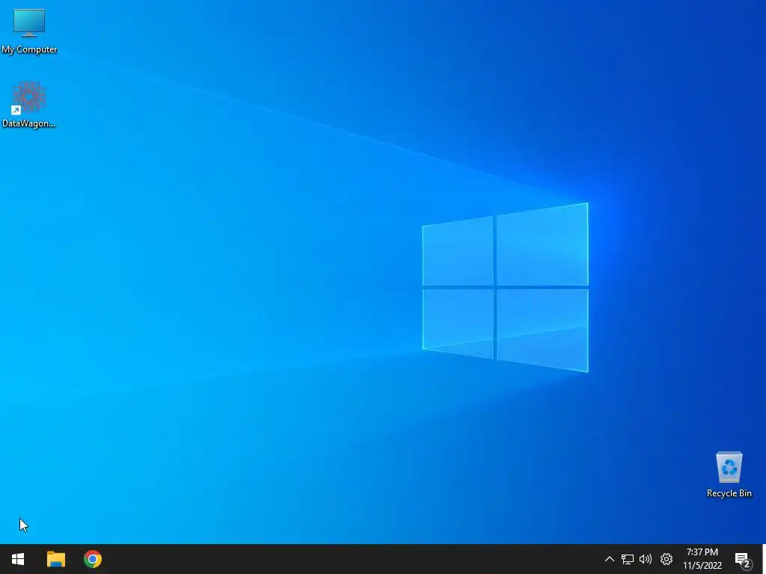Screen dimensions: 766x574
Task: Open the volume control tray icon
Action: pos(646,559)
